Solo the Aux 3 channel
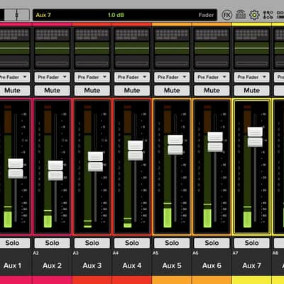Screen dimensions: 284x284 (x=92, y=243)
